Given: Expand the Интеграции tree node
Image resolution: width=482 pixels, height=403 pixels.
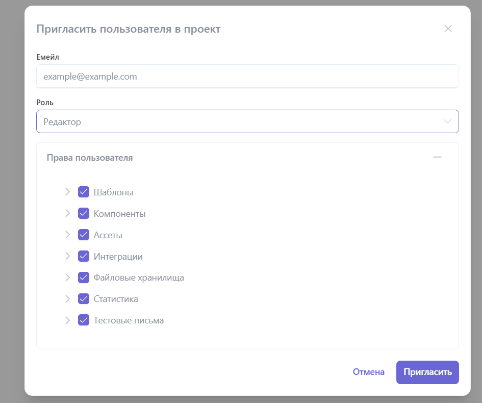Looking at the screenshot, I should (68, 256).
